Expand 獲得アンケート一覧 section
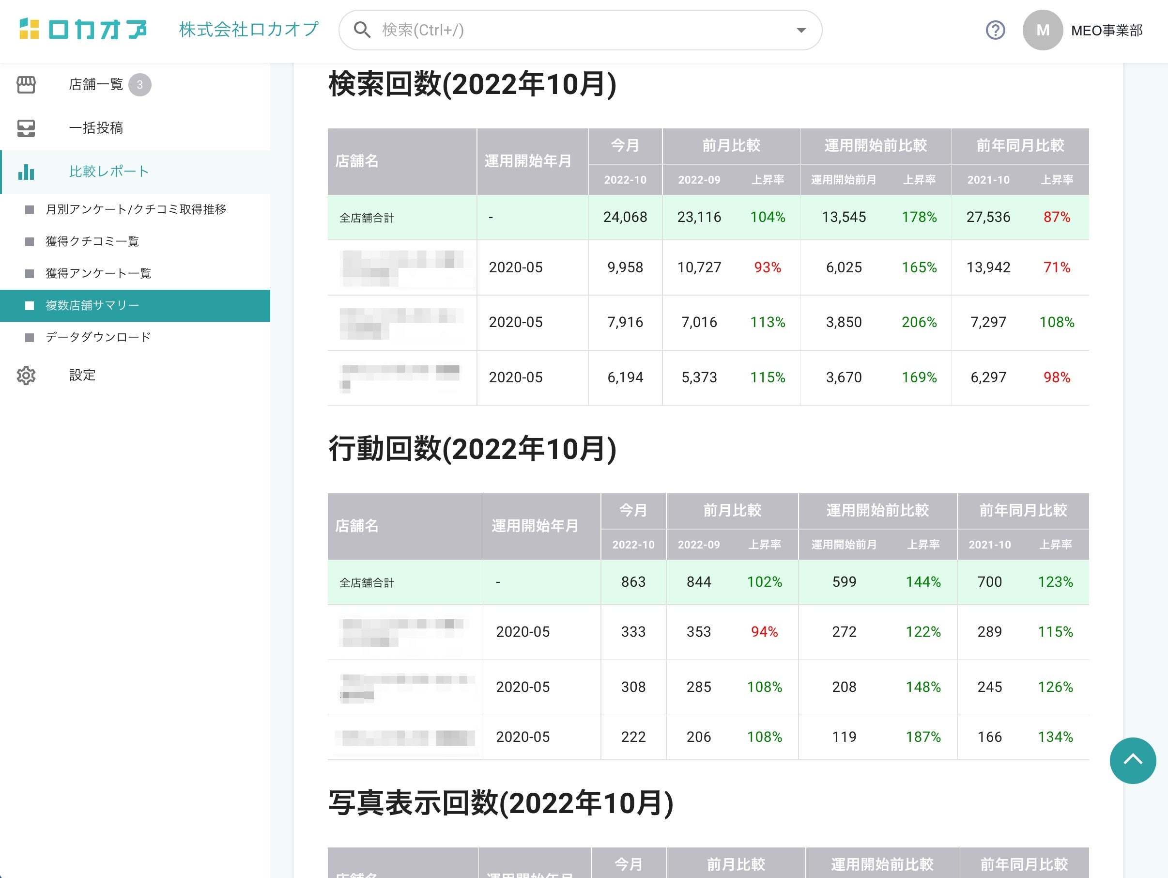The width and height of the screenshot is (1168, 878). click(x=98, y=274)
